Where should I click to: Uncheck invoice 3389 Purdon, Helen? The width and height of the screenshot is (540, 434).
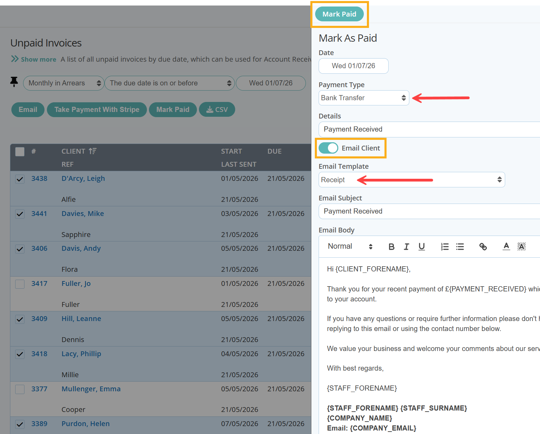point(20,424)
